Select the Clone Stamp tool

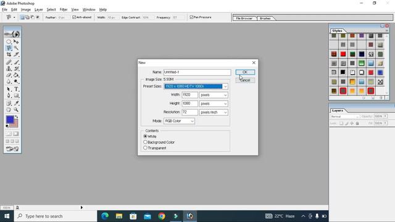point(9,68)
